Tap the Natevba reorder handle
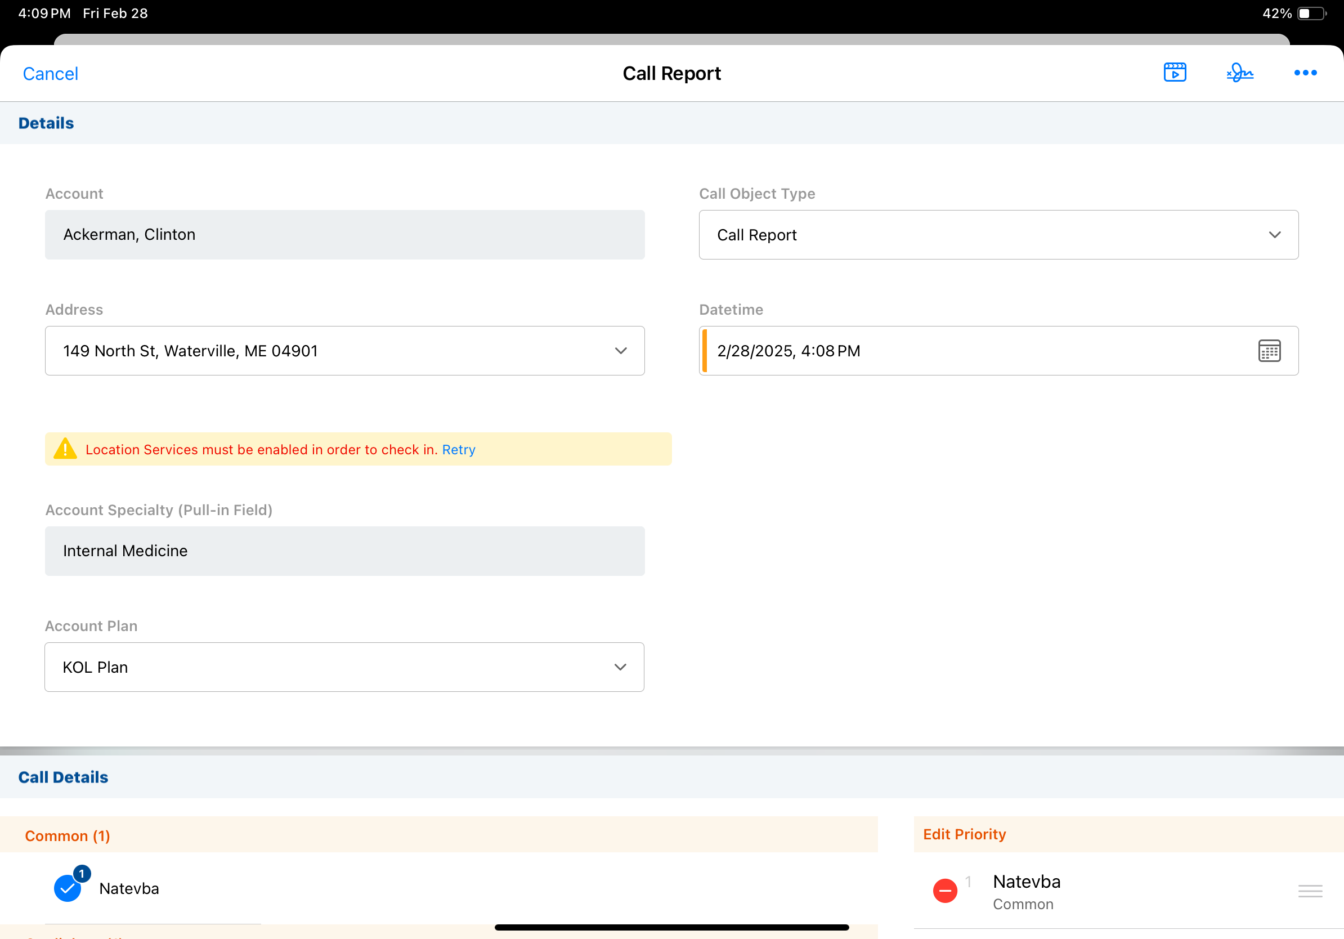This screenshot has width=1344, height=939. [1310, 891]
